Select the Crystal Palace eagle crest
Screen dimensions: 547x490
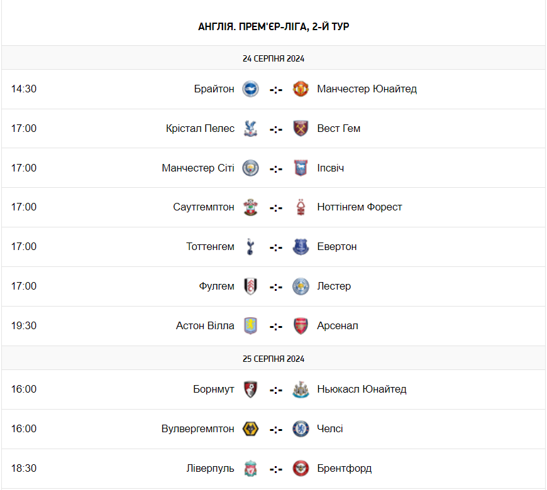[250, 128]
